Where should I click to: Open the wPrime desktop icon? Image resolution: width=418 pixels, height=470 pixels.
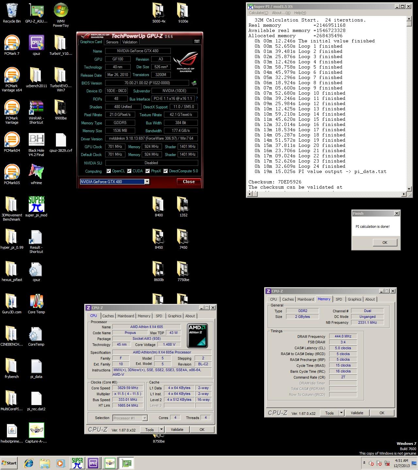[x=36, y=175]
